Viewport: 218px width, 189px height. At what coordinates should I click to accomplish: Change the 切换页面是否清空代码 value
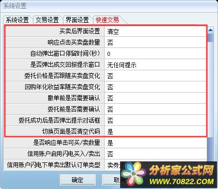(x=156, y=132)
